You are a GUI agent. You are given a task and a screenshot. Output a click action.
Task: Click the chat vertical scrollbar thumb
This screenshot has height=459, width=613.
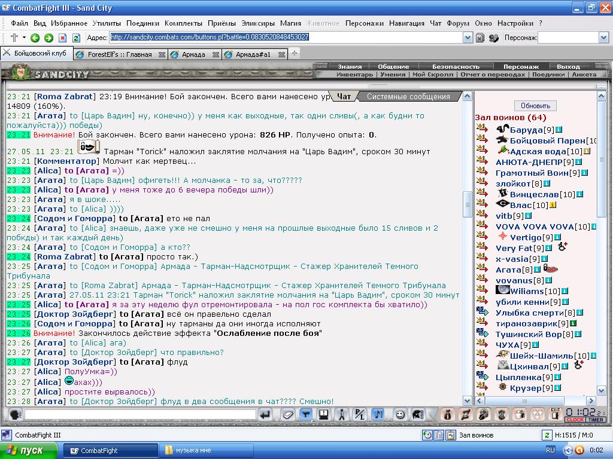click(467, 204)
